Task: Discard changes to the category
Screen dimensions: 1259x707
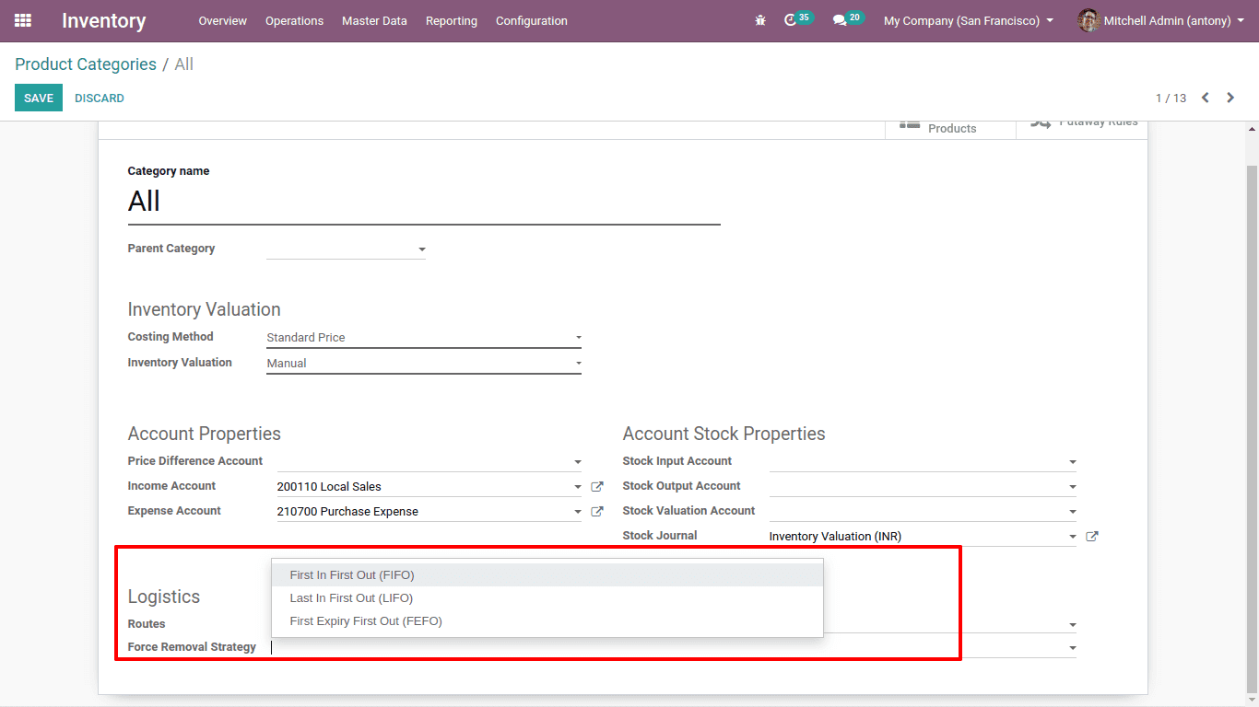Action: (x=100, y=98)
